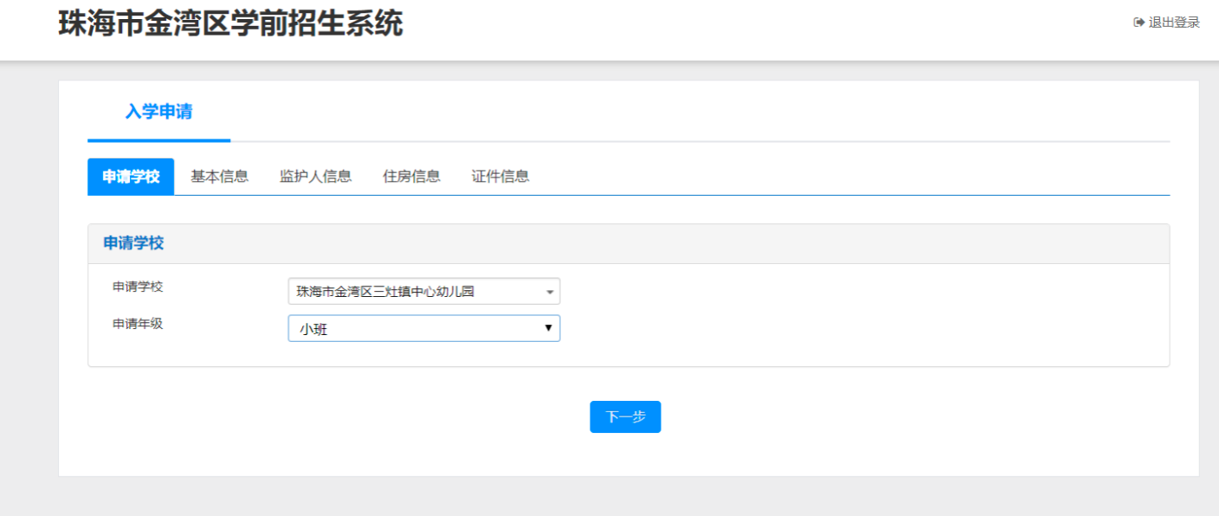Switch to the blue 申请学校 step tab

click(x=131, y=177)
